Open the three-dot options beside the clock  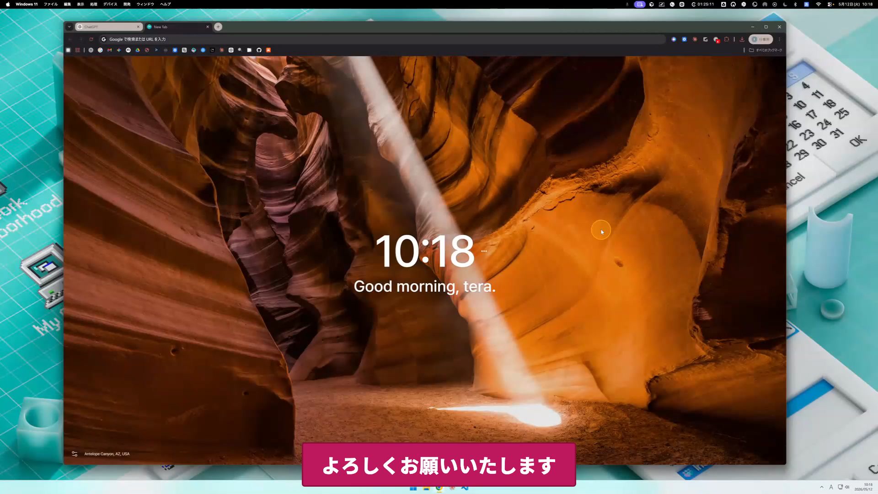(x=484, y=251)
